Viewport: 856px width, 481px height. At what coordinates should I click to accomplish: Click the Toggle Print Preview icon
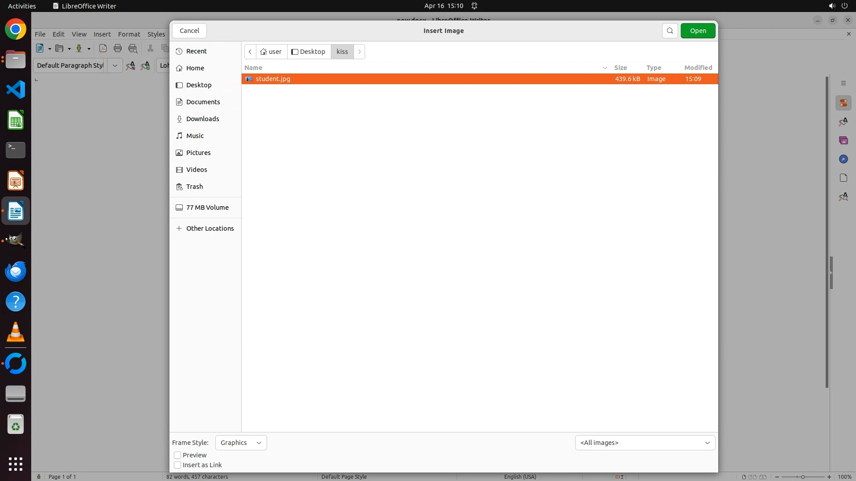point(133,49)
